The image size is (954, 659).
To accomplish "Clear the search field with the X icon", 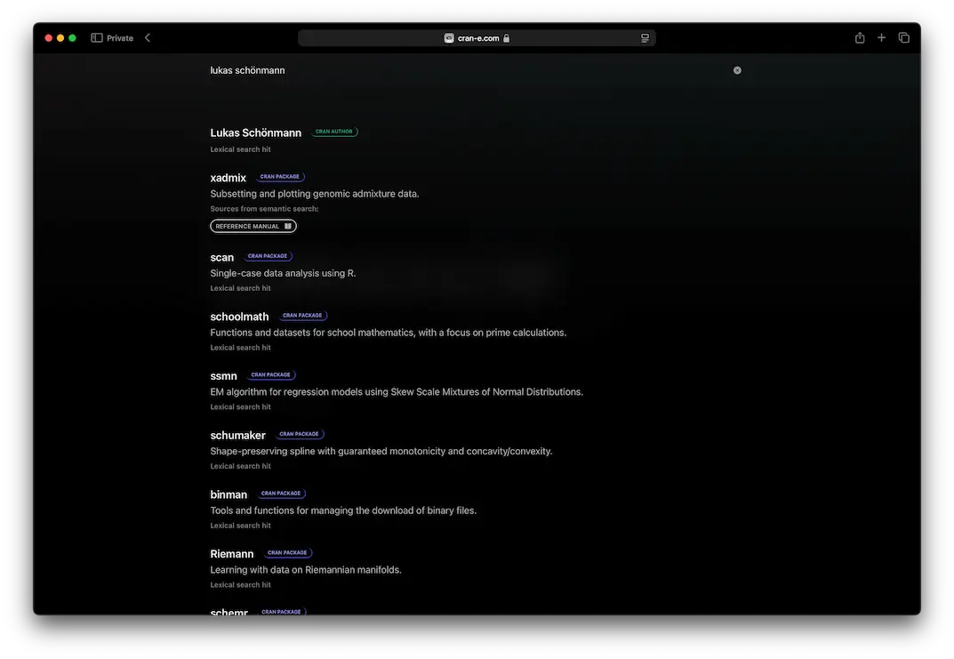I will click(737, 70).
